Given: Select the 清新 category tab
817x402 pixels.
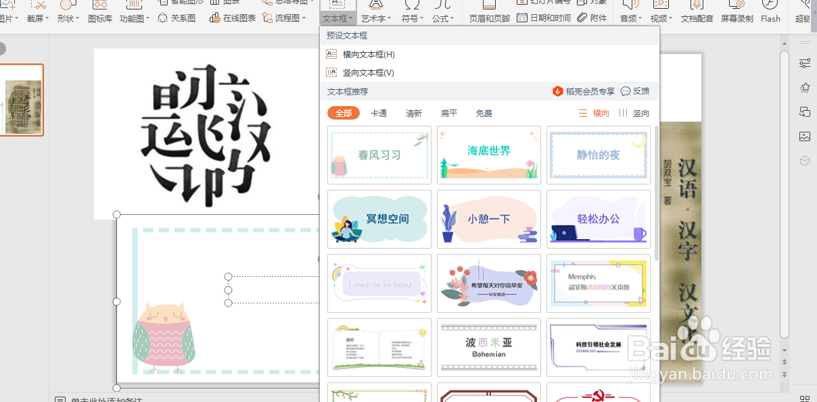Looking at the screenshot, I should [414, 114].
